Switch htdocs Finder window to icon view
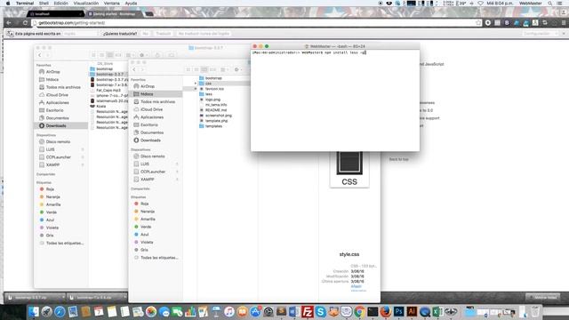569x320 pixels. [x=188, y=69]
